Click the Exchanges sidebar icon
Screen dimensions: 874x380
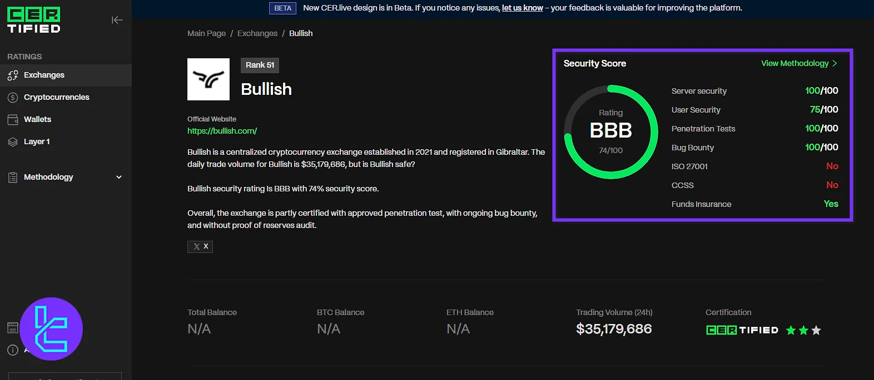13,75
